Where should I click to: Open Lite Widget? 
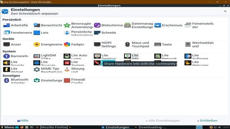13,70
